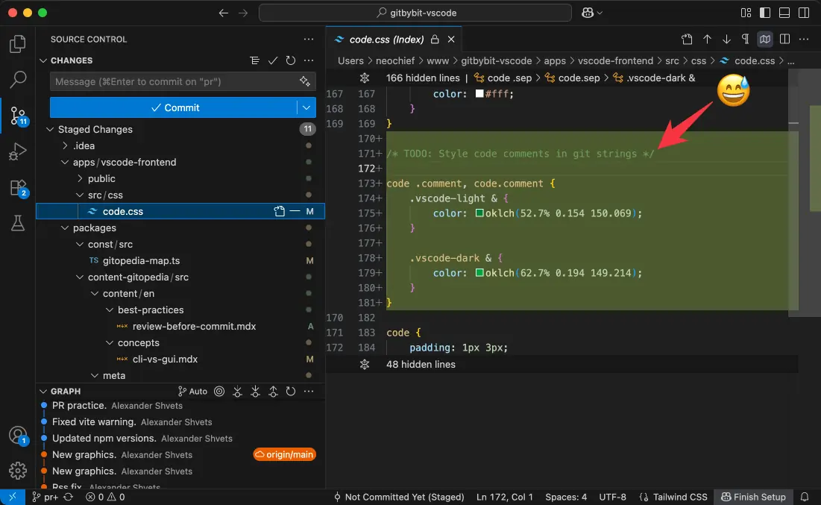Toggle whitespace display pilcrow icon in editor
This screenshot has width=821, height=505.
click(x=745, y=40)
